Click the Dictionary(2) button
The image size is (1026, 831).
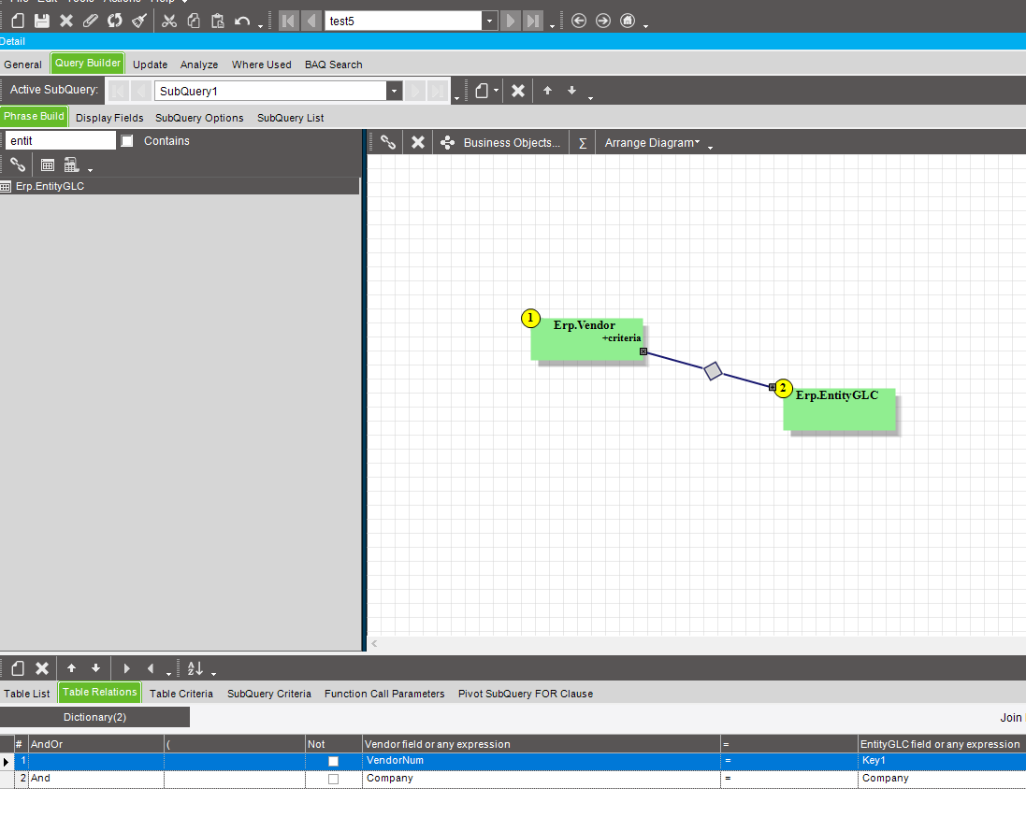coord(94,717)
